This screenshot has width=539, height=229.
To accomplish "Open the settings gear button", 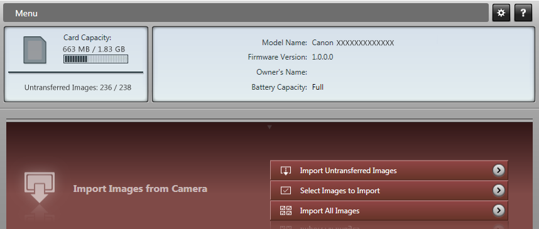I will coord(501,13).
